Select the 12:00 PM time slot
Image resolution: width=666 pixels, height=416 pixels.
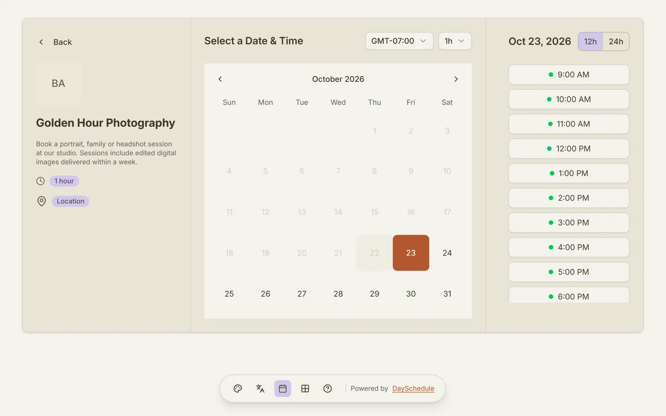(569, 148)
